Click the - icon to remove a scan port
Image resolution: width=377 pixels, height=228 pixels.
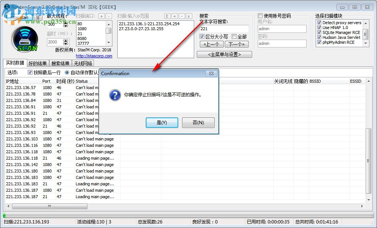coord(109,16)
